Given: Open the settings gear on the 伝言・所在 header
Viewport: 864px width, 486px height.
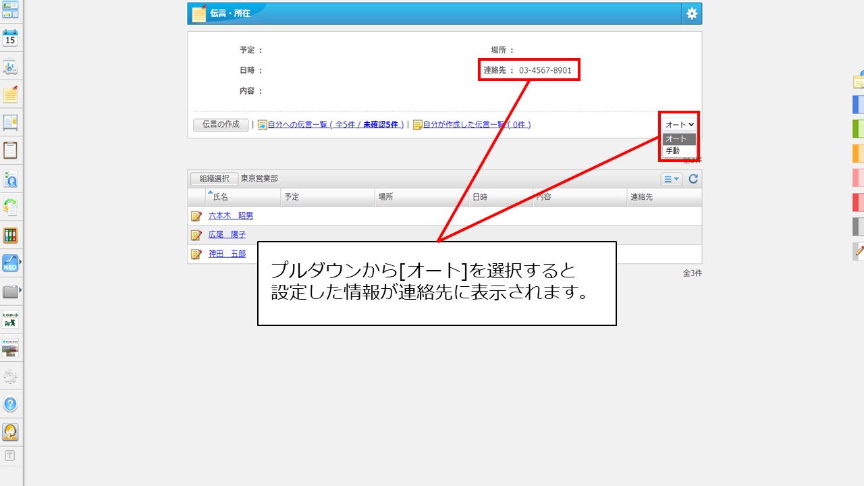Looking at the screenshot, I should coord(691,12).
